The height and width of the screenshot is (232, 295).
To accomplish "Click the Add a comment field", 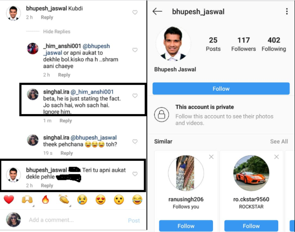I will click(x=75, y=220).
